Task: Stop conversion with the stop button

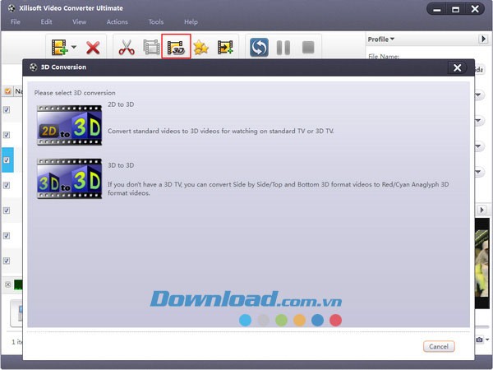Action: coord(308,48)
